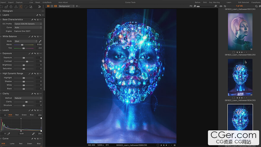
Task: Toggle Live view
Action: coord(31,2)
